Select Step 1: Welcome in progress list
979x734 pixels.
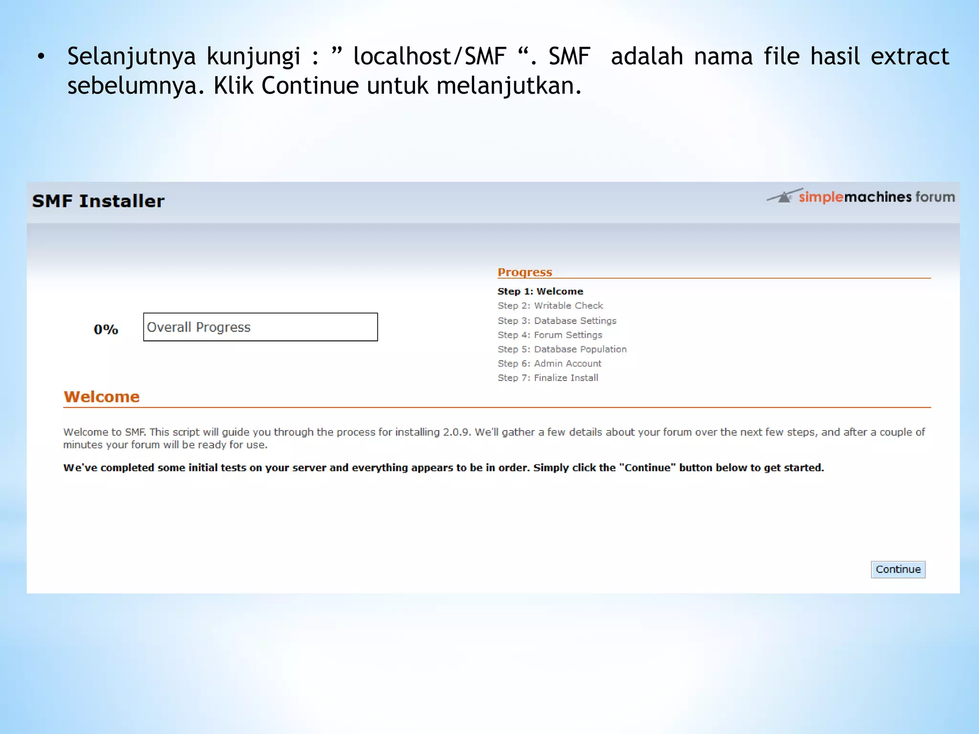[540, 291]
